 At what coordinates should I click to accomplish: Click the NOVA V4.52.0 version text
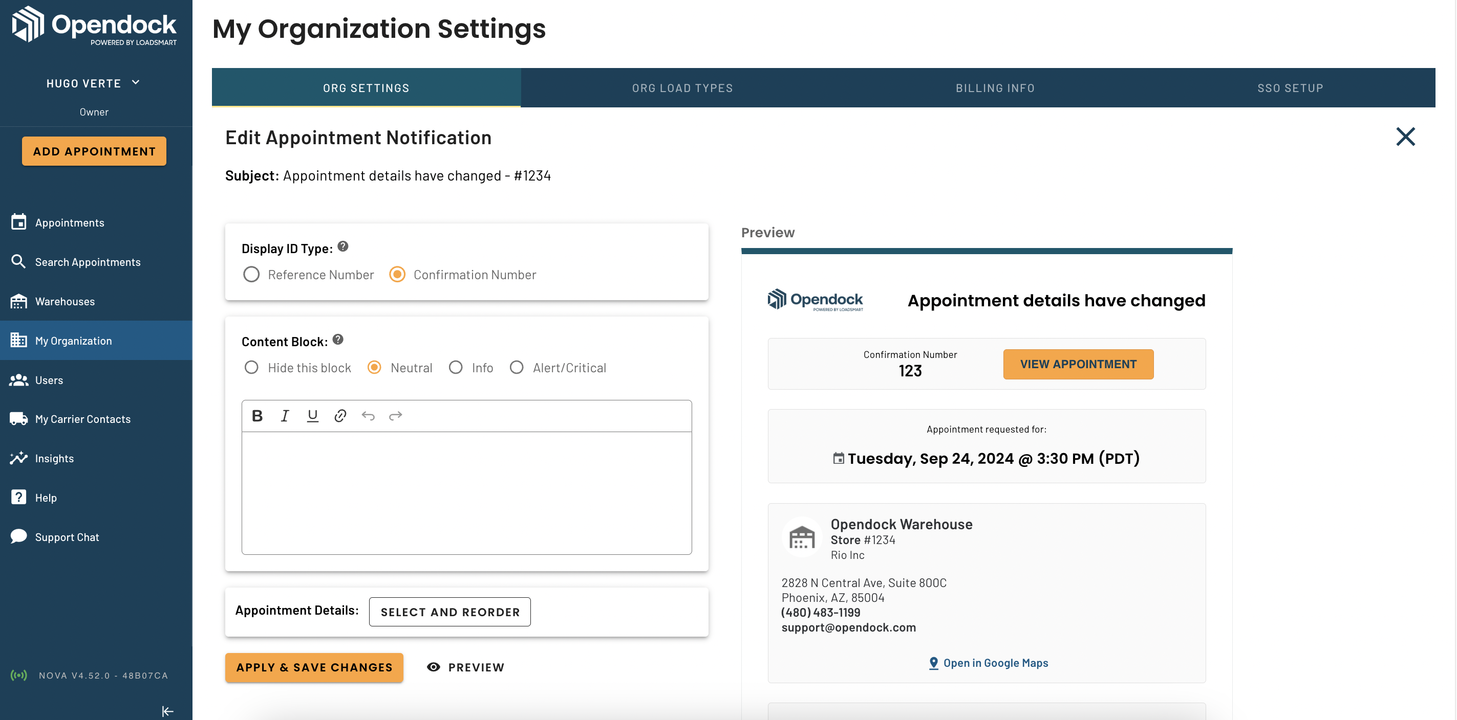[x=103, y=676]
